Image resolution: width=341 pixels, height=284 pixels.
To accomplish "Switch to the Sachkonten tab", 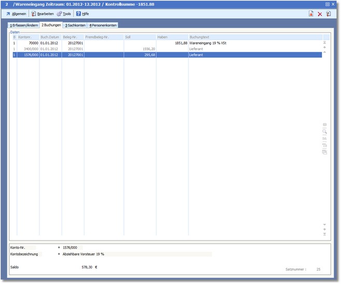I will [75, 25].
